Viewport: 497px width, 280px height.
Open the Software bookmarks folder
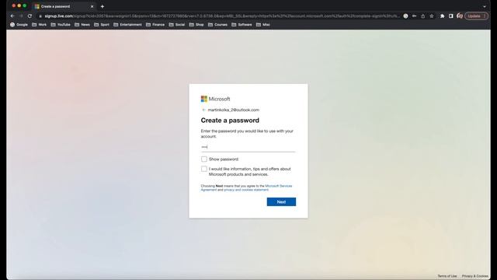[242, 24]
